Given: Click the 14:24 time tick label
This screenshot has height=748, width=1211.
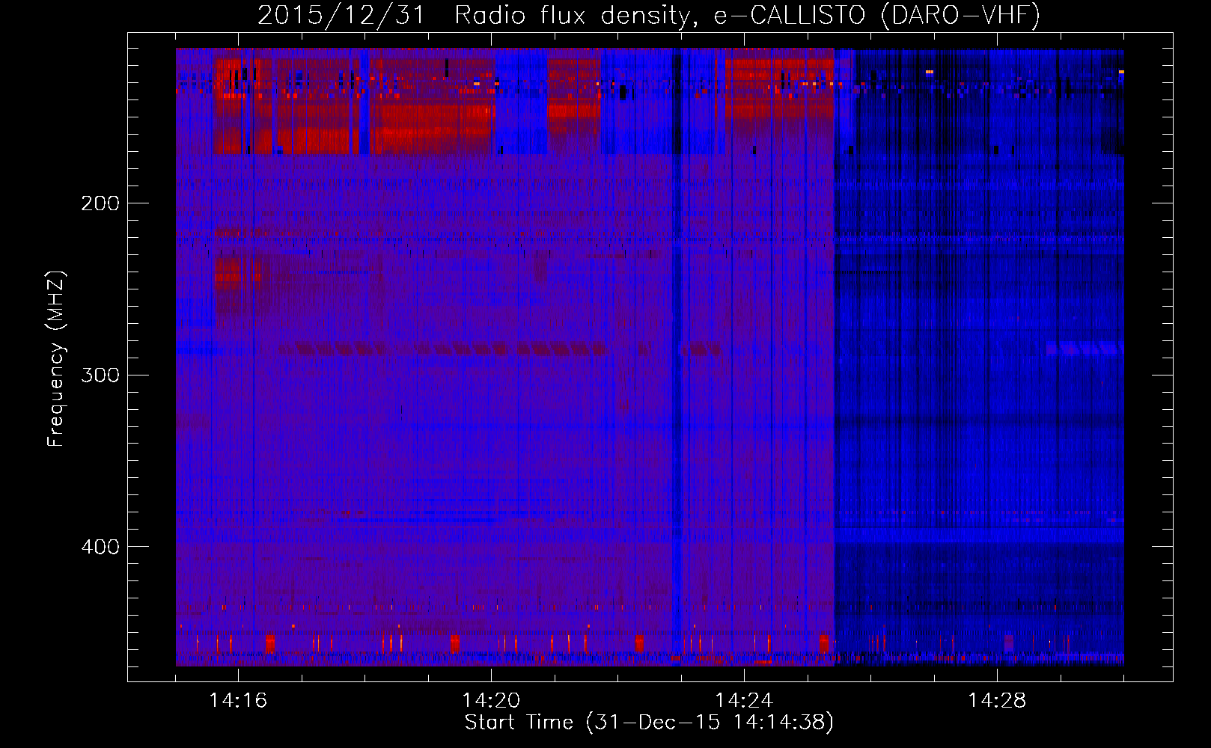Looking at the screenshot, I should [x=744, y=701].
